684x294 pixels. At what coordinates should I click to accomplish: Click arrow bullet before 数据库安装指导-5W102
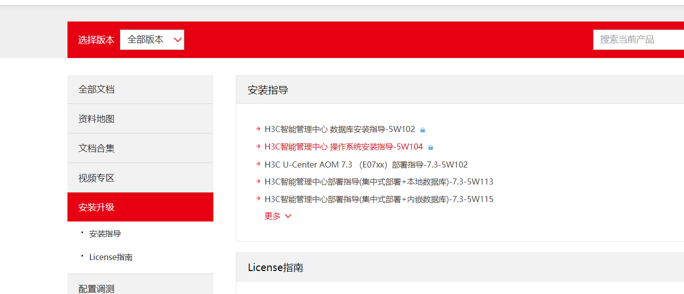click(x=258, y=128)
